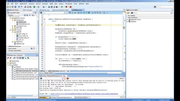This screenshot has height=101, width=180.
Task: Click the Resource Palette new folder icon
Action: point(128,13)
